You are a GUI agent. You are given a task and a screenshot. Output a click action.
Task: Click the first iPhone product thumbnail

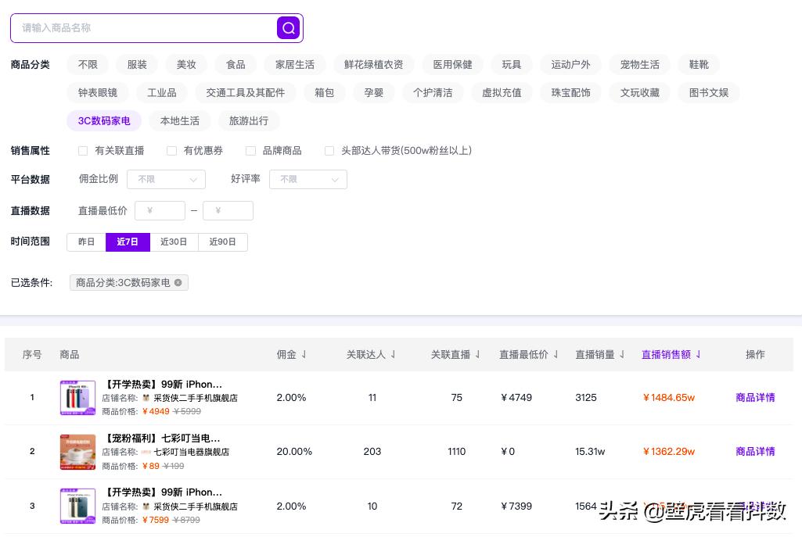77,397
